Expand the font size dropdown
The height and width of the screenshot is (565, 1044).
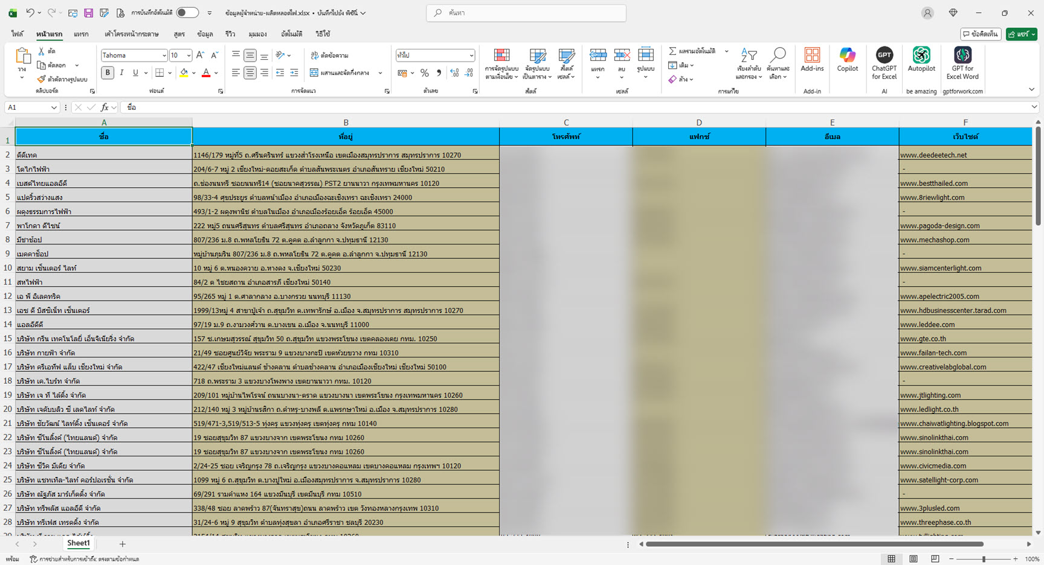click(x=188, y=56)
